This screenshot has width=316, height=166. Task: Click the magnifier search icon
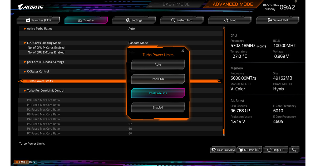[294, 150]
